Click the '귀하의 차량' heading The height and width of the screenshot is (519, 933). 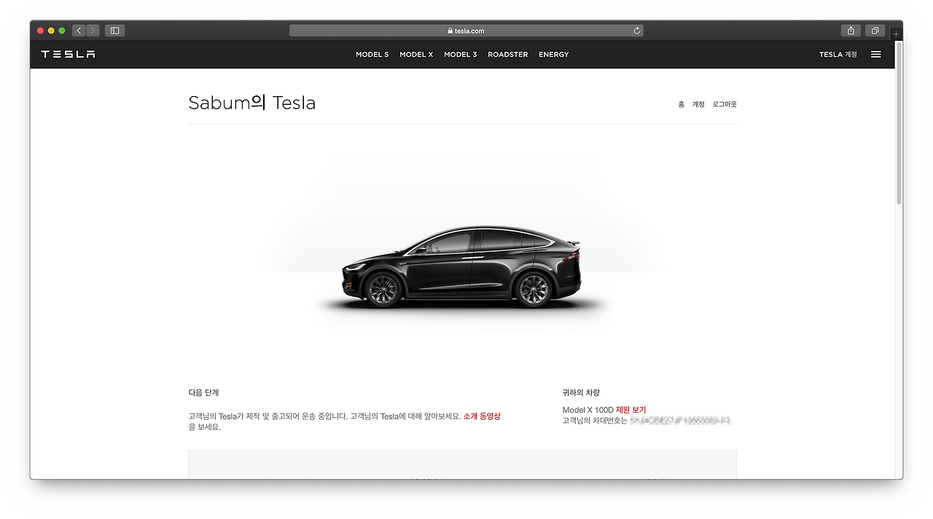tap(581, 392)
